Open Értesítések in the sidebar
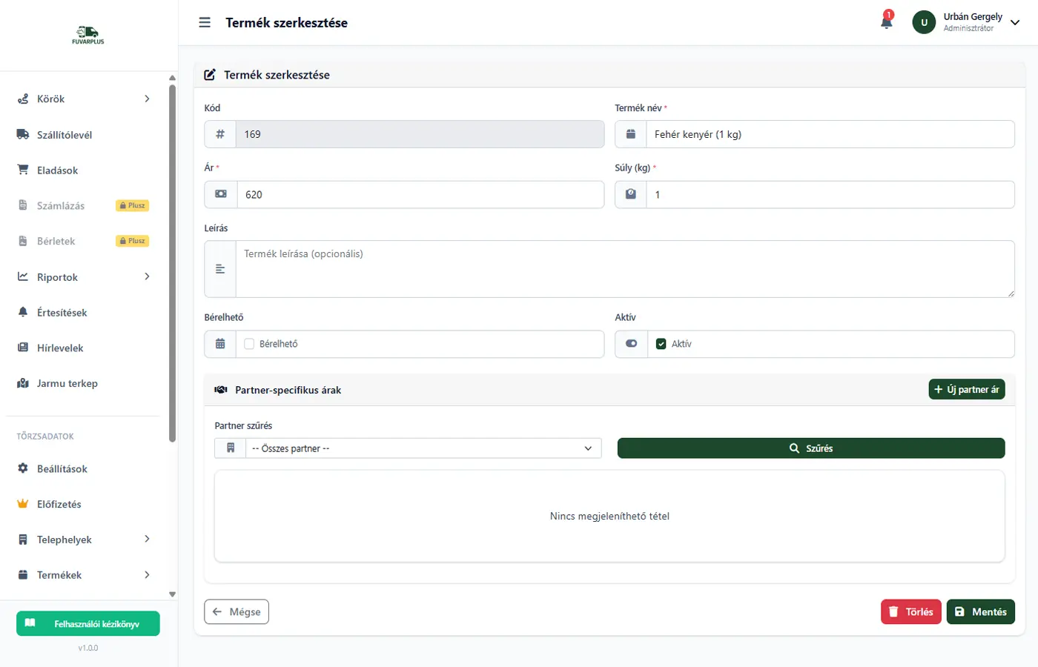 62,313
